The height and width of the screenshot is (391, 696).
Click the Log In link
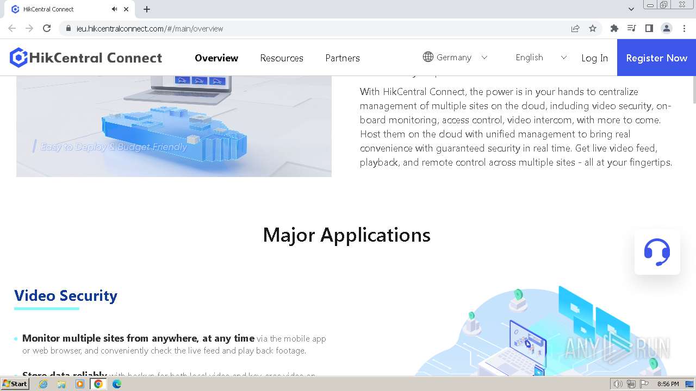(594, 58)
